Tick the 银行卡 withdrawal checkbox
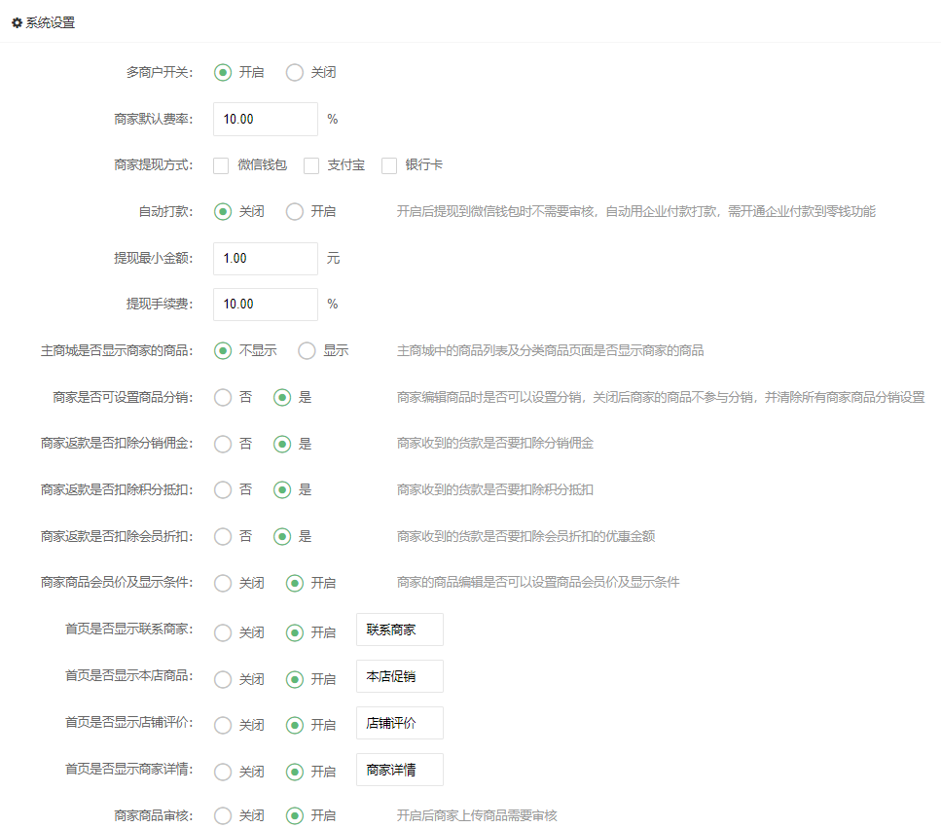 coord(389,165)
